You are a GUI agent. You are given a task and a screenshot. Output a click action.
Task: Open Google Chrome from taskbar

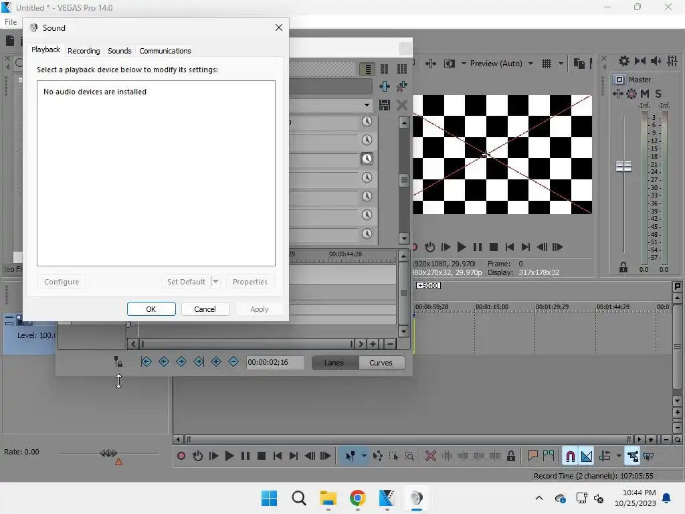tap(357, 498)
